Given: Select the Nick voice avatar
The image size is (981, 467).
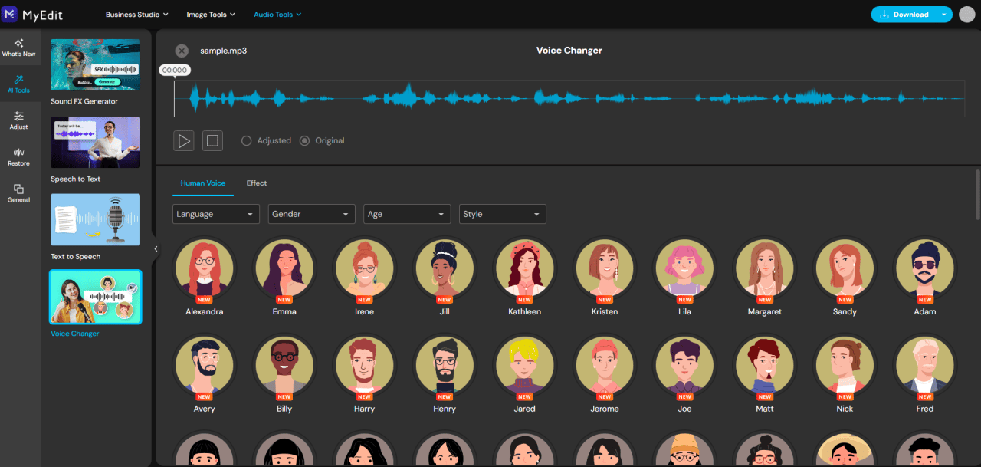Looking at the screenshot, I should click(845, 365).
